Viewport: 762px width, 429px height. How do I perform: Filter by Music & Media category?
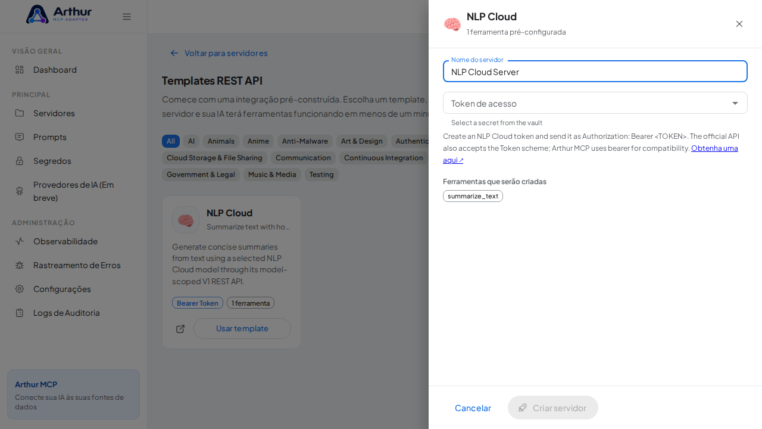tap(272, 175)
